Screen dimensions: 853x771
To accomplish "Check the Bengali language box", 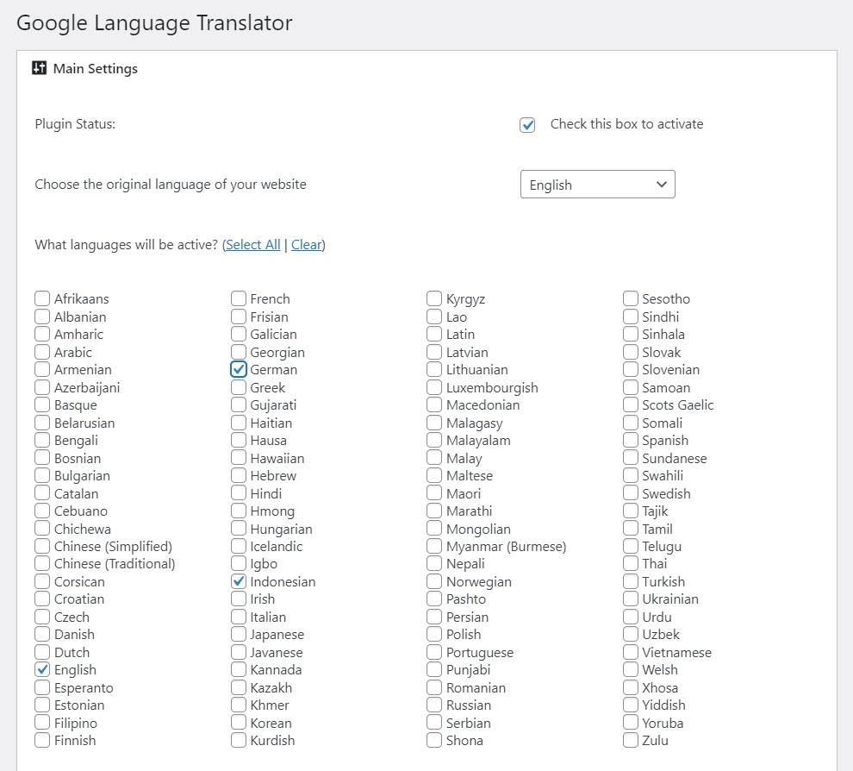I will [x=42, y=440].
